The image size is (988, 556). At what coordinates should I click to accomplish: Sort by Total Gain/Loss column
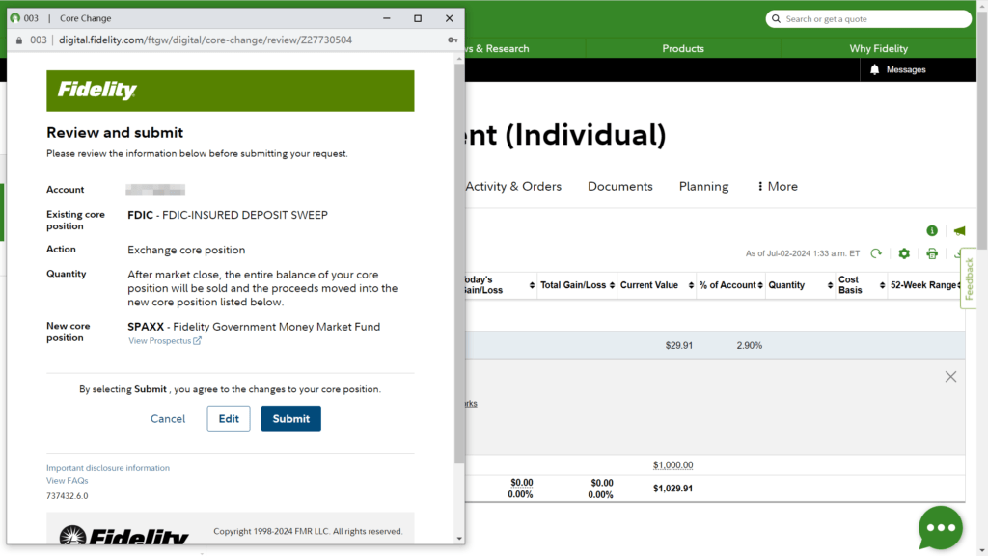pos(577,285)
